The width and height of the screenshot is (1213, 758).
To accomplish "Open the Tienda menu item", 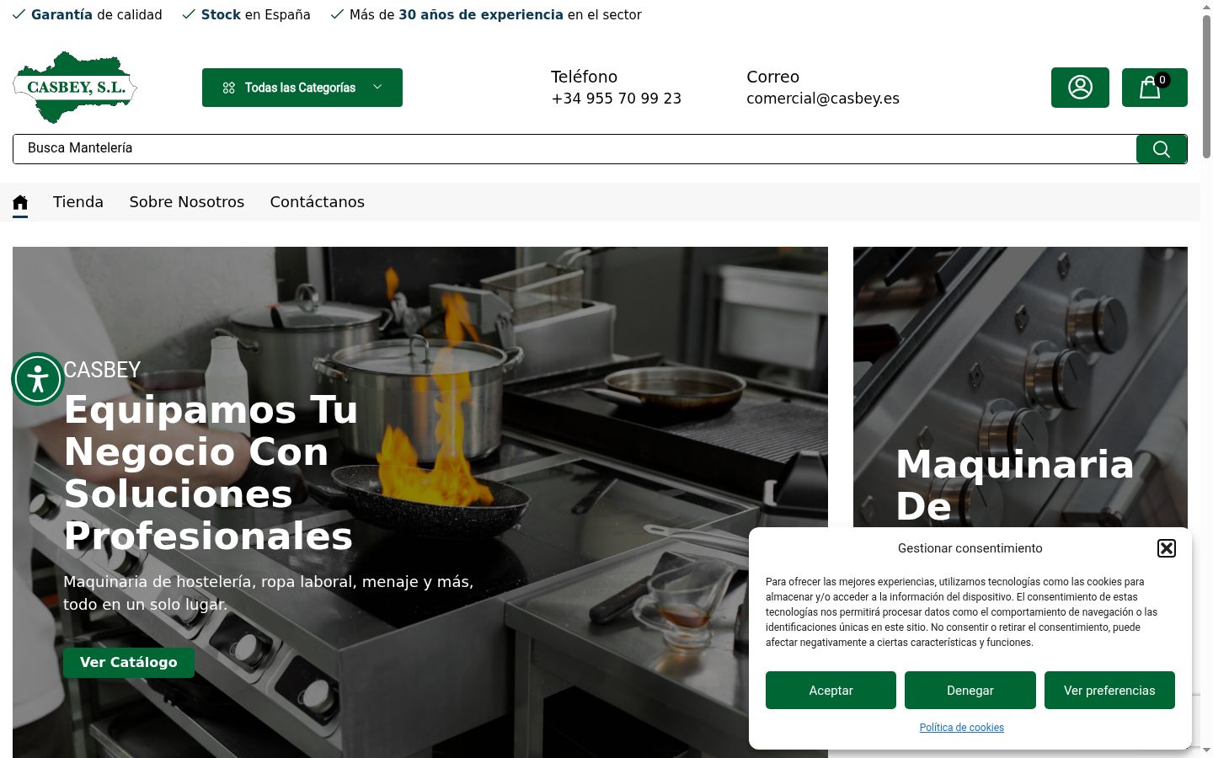I will [x=78, y=202].
